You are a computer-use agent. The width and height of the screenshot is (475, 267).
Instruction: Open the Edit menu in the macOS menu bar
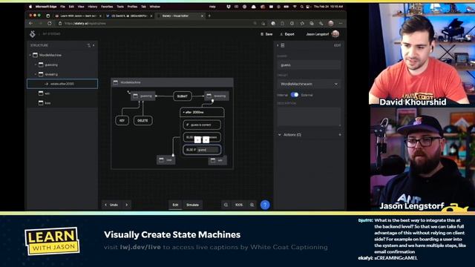coord(71,7)
